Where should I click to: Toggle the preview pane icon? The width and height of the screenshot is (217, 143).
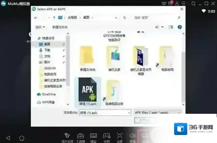171,27
